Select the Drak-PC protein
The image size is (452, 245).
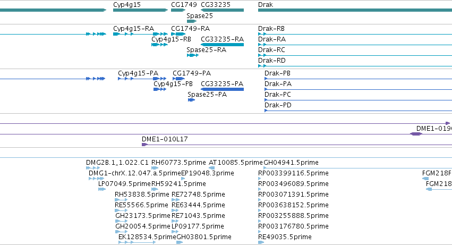pyautogui.click(x=278, y=95)
